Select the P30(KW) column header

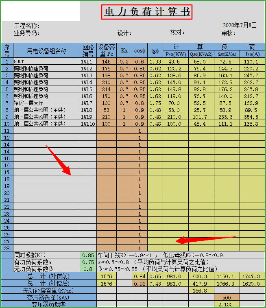coord(175,54)
